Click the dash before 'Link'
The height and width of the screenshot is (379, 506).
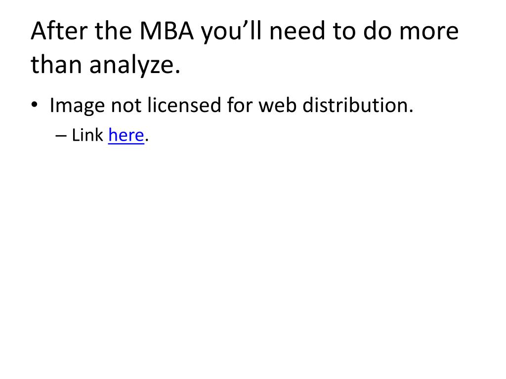[61, 136]
